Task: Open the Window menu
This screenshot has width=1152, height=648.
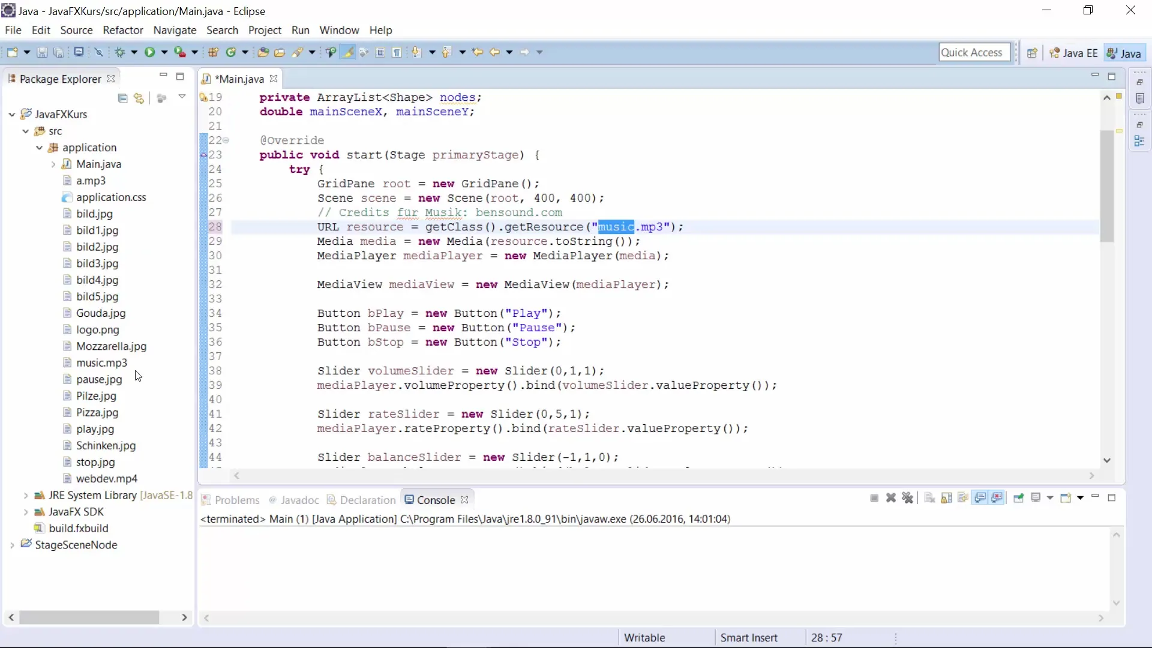Action: click(339, 30)
